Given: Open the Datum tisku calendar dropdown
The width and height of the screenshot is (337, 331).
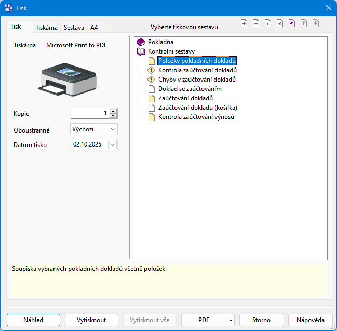Looking at the screenshot, I should (x=113, y=145).
